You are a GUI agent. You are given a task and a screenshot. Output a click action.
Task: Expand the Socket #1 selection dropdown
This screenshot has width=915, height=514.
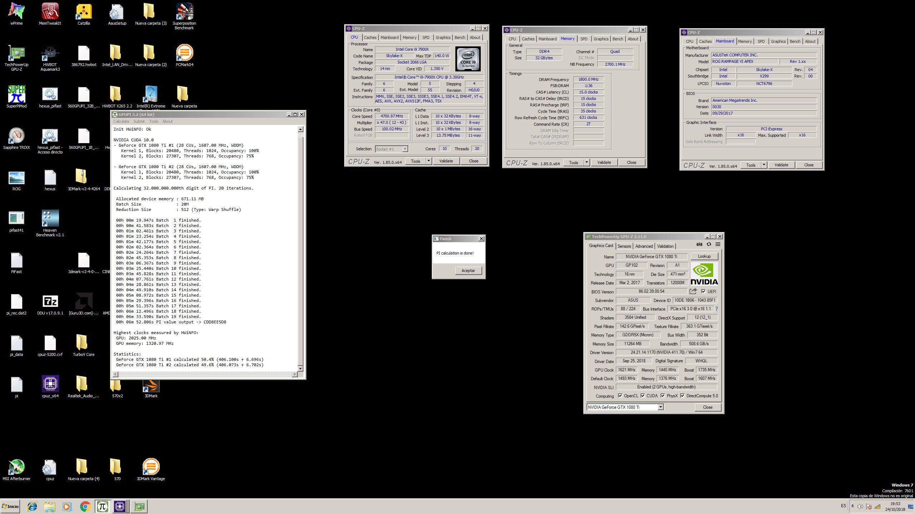pos(405,149)
